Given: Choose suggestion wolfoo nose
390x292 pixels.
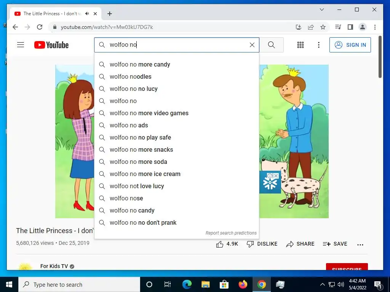Looking at the screenshot, I should click(x=177, y=198).
